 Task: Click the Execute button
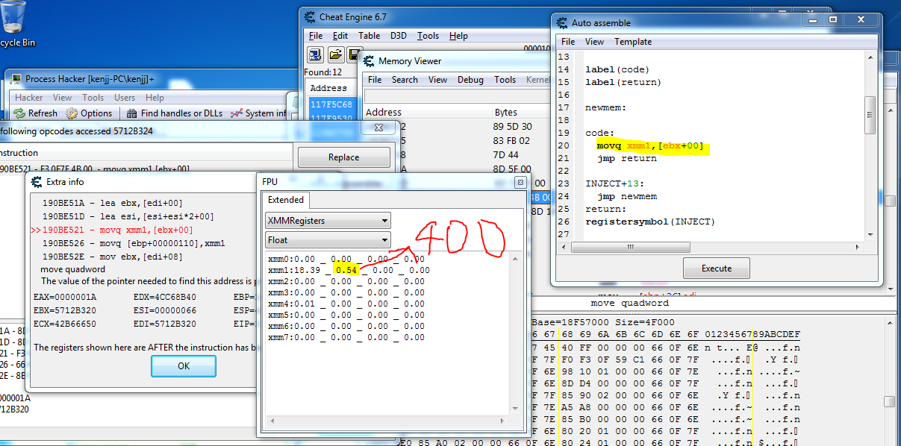tap(717, 268)
